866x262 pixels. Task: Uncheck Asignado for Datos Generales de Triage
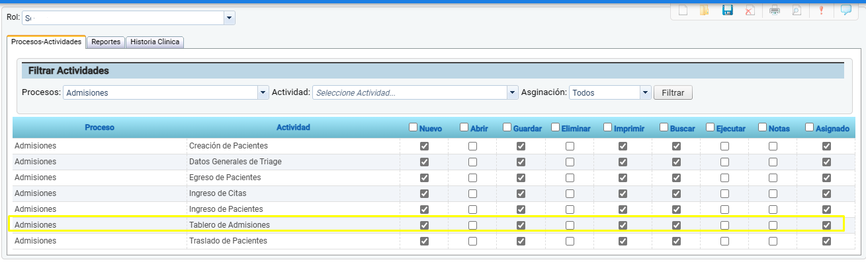[x=826, y=162]
